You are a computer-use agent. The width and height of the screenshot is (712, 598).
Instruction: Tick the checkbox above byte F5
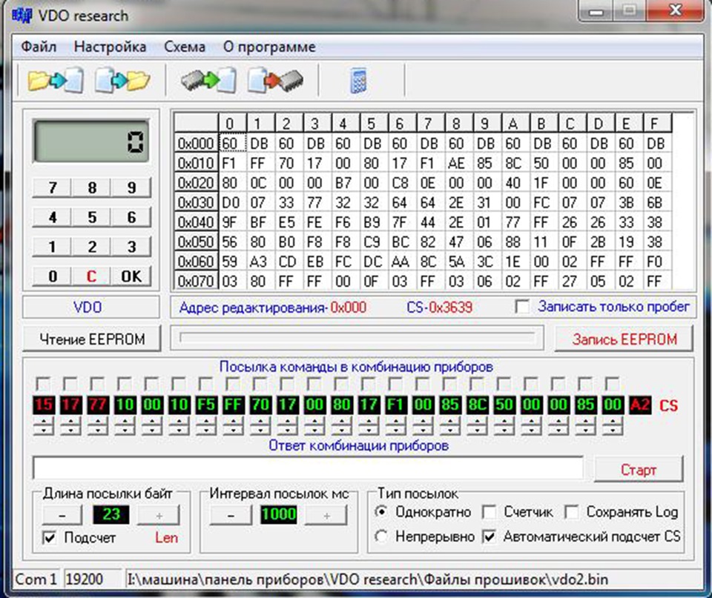[x=205, y=385]
